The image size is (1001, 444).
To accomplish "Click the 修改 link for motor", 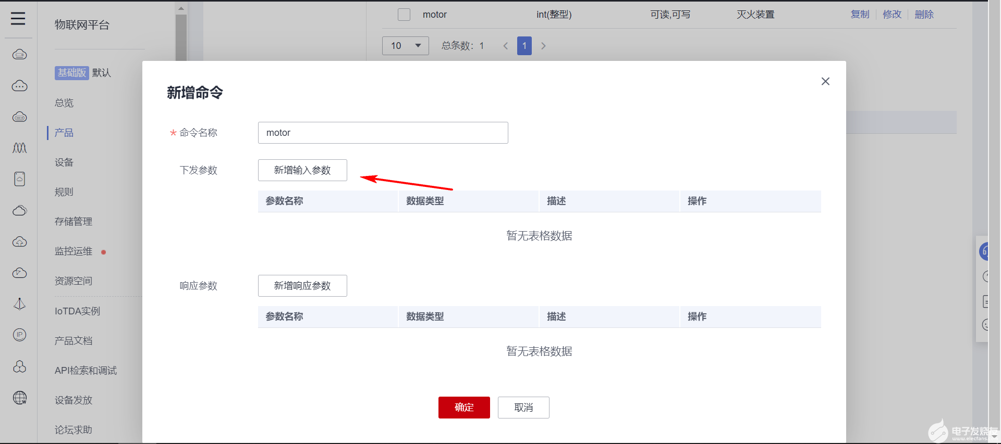I will [x=892, y=15].
